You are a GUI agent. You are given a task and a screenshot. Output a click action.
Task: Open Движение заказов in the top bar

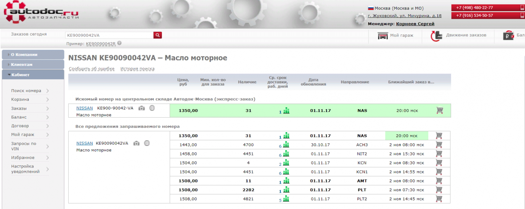coord(466,35)
